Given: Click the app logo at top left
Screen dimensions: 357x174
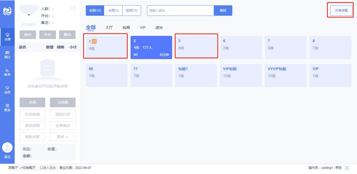Looking at the screenshot, I should pos(7,10).
